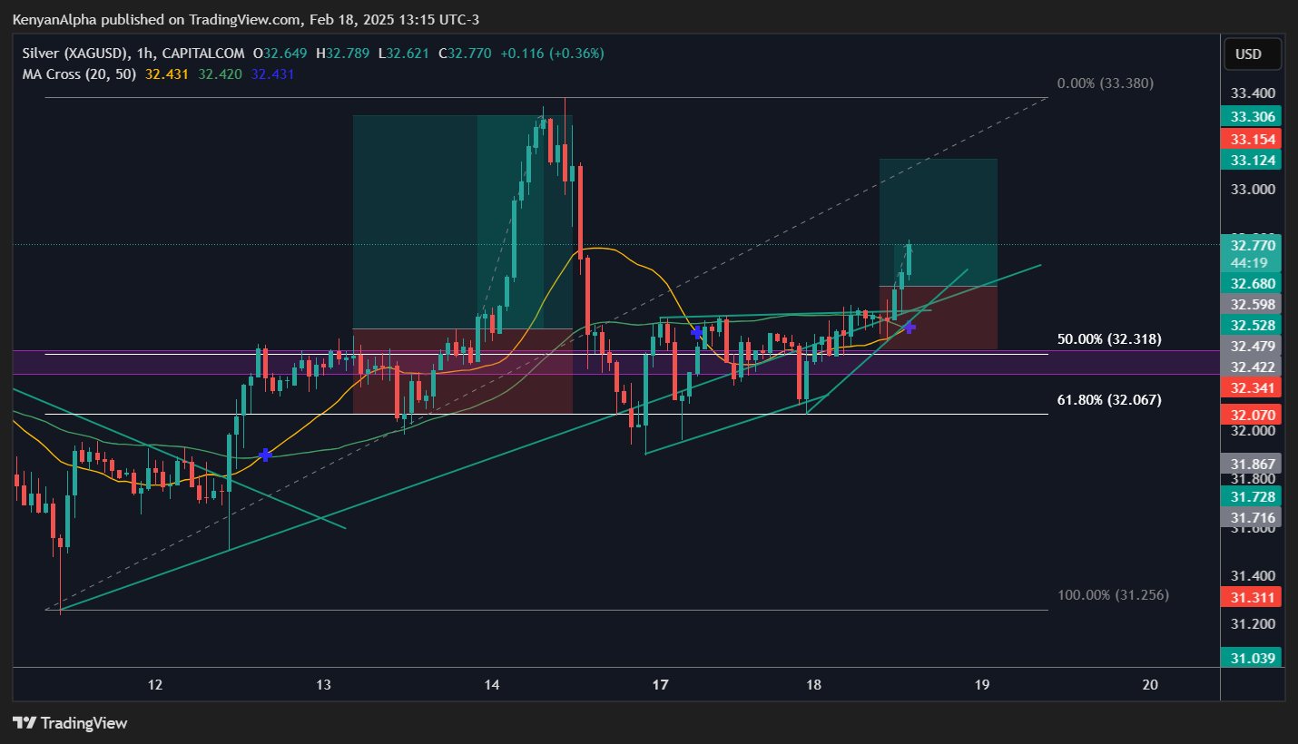
Task: Click date 14 on the time axis
Action: click(492, 685)
